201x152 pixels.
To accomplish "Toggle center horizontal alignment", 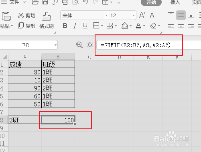I will click(181, 26).
